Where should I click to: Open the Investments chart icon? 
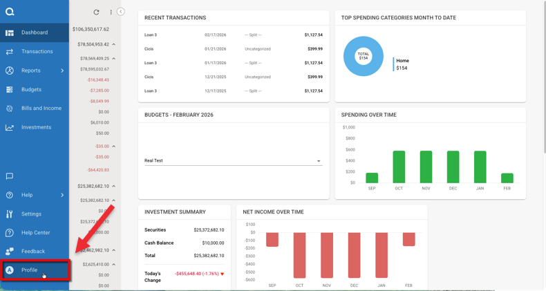coord(10,127)
